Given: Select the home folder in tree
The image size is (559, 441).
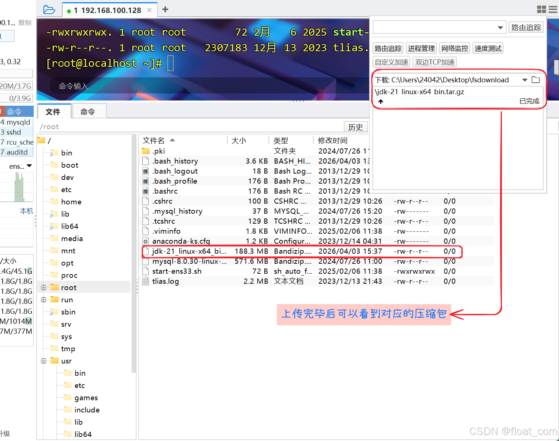Looking at the screenshot, I should [71, 202].
